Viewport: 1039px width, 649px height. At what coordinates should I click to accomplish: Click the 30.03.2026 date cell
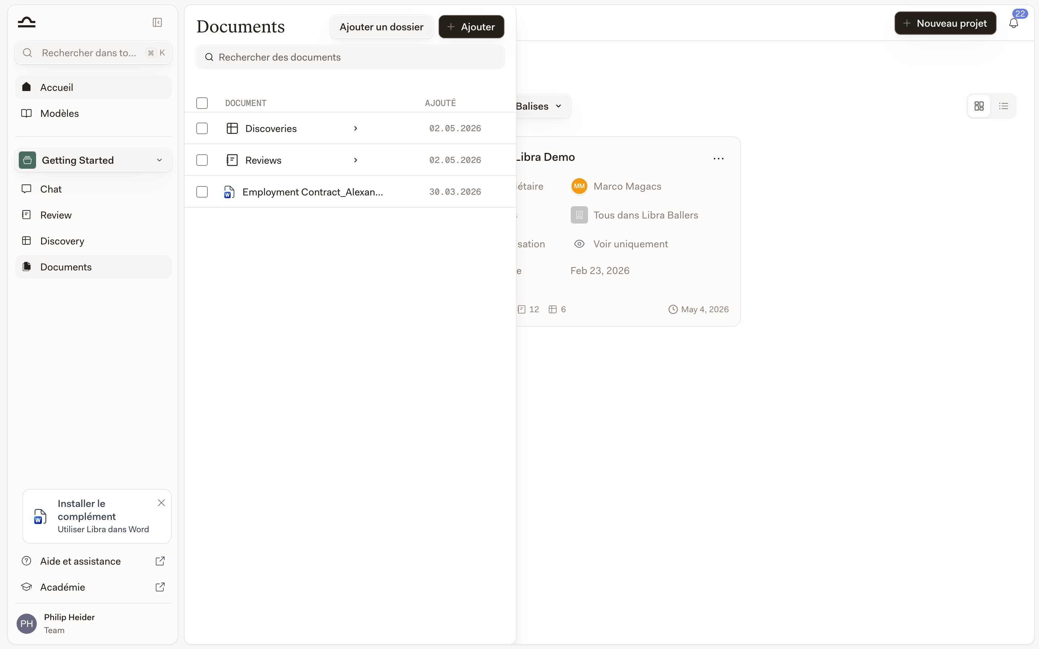click(455, 192)
